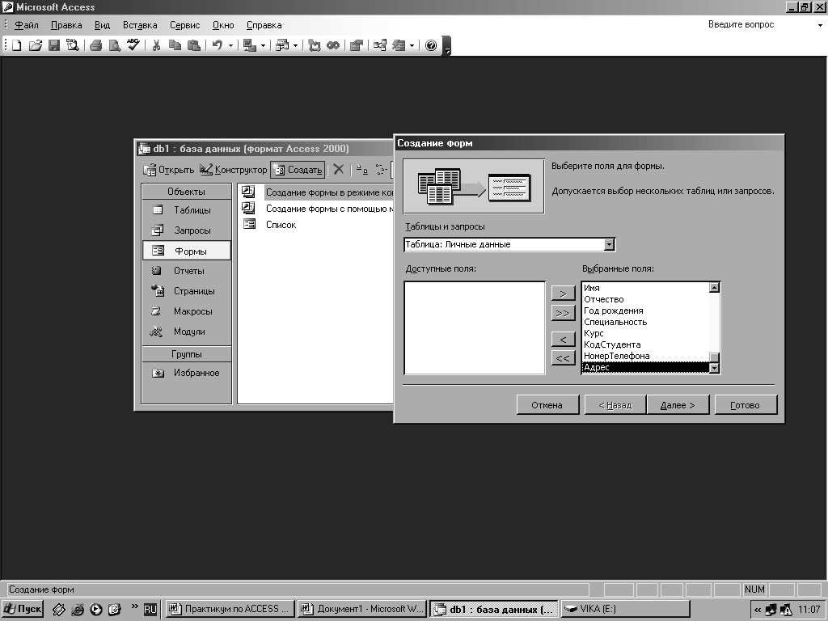Click the Save floppy disk icon
The image size is (828, 621).
pyautogui.click(x=54, y=45)
